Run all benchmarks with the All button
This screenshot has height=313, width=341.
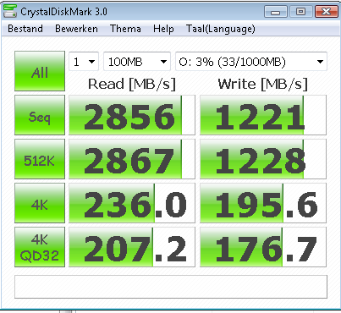tap(40, 71)
